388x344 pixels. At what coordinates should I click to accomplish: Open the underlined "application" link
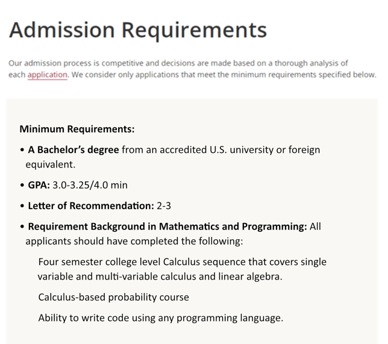click(47, 75)
